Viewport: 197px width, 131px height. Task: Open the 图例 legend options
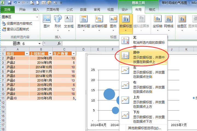pos(113,23)
